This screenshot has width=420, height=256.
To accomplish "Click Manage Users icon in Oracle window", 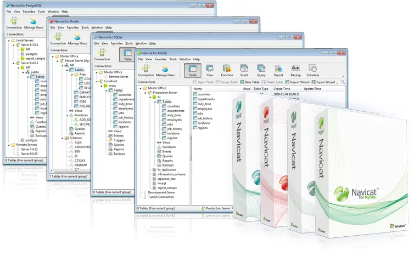I will coord(77,38).
